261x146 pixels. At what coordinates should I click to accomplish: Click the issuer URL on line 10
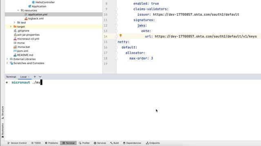coord(196,15)
